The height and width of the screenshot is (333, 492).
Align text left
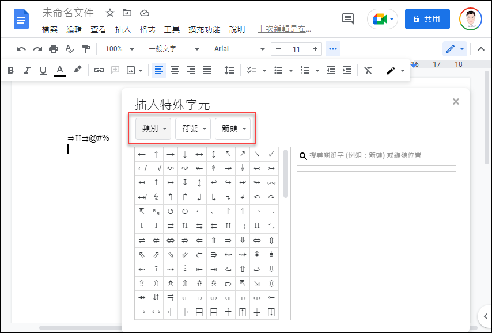click(159, 70)
